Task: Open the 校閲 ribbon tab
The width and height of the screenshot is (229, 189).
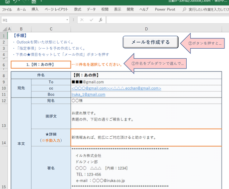Action: (x=105, y=9)
